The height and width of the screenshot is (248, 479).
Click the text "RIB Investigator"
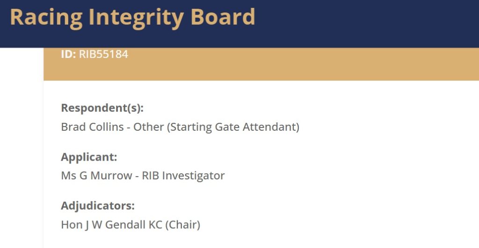[183, 176]
